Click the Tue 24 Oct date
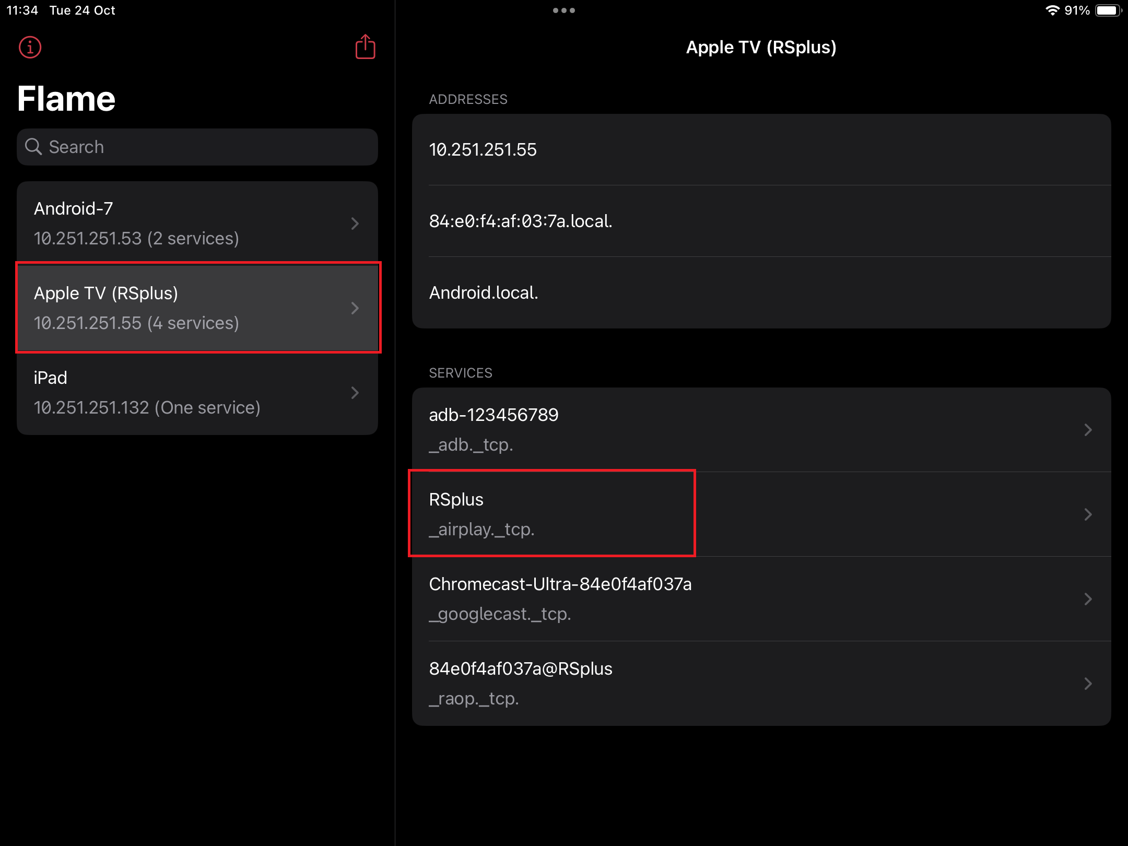The height and width of the screenshot is (846, 1128). [x=83, y=10]
